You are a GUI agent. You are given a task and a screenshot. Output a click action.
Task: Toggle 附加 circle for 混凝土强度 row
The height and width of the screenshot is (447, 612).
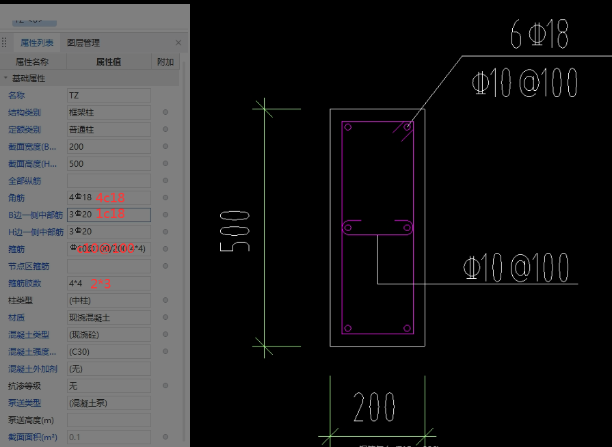tap(165, 351)
